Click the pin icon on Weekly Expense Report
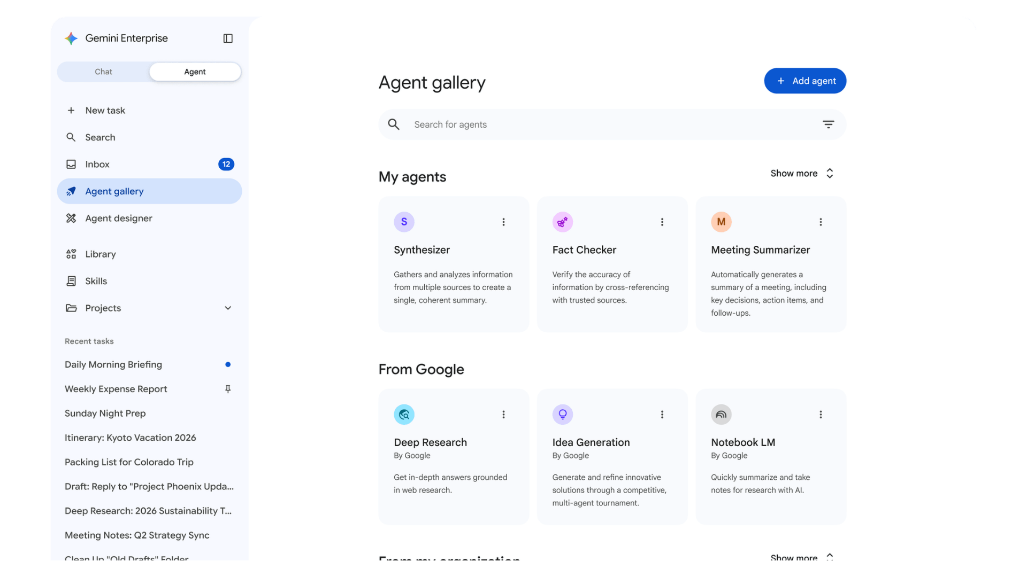Image resolution: width=1027 pixels, height=577 pixels. pyautogui.click(x=228, y=389)
